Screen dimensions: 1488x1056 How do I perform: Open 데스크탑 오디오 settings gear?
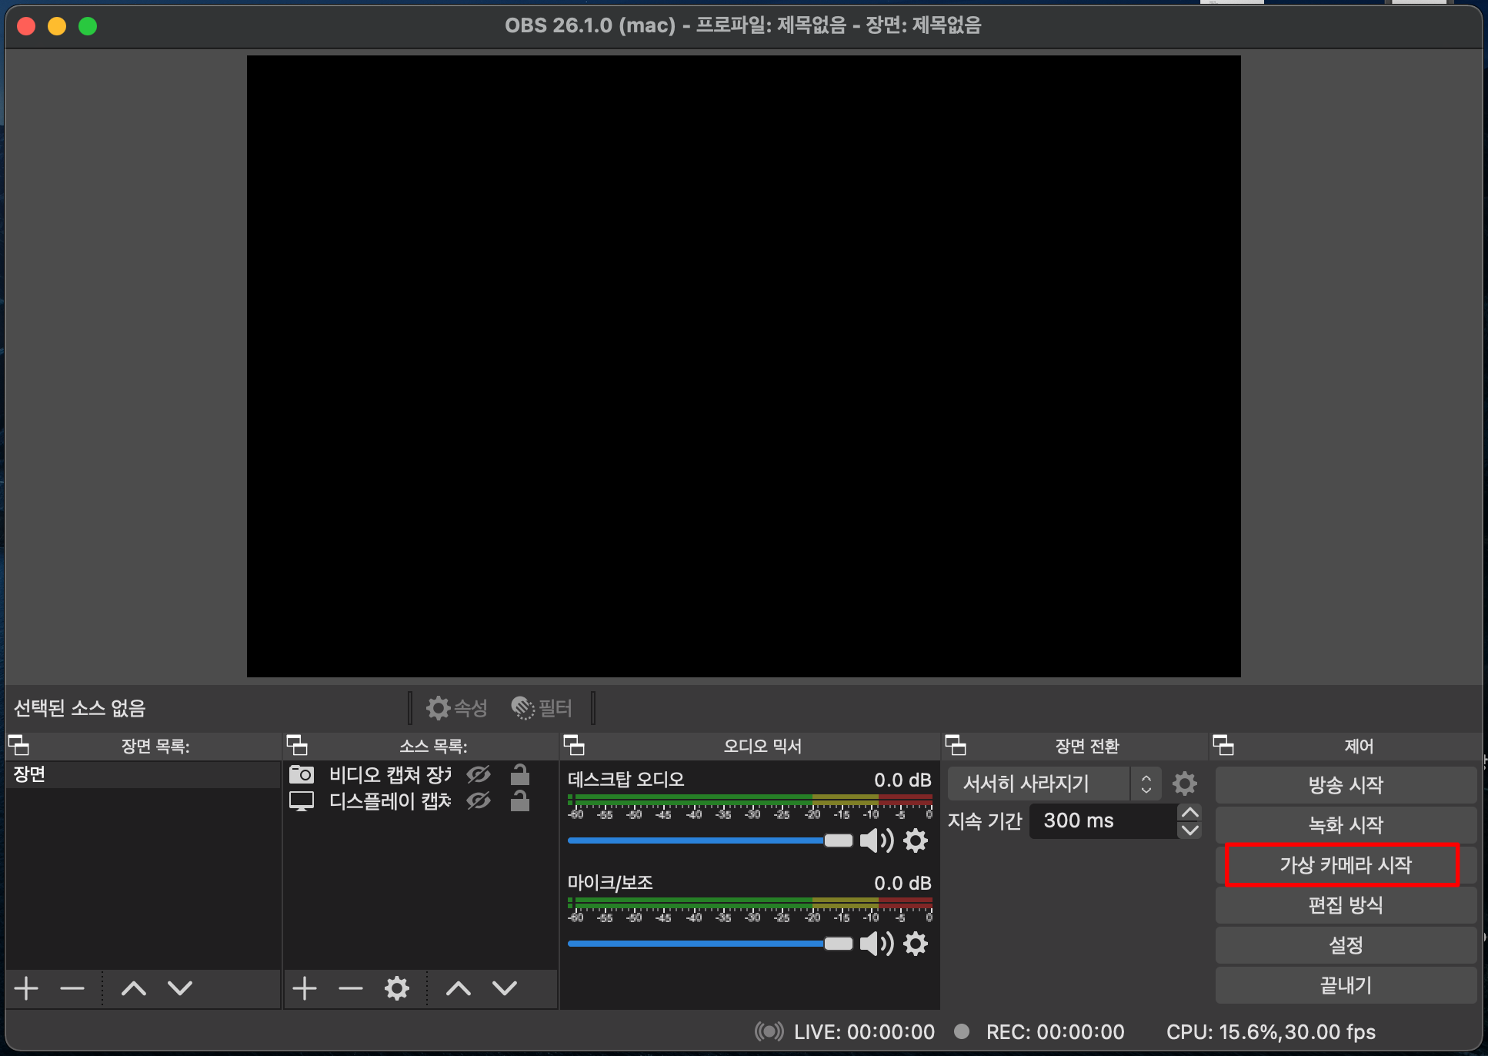click(x=915, y=840)
